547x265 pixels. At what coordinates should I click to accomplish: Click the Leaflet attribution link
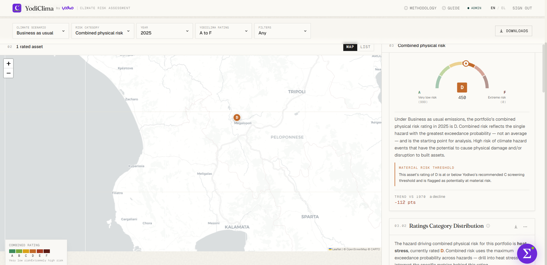coord(335,249)
